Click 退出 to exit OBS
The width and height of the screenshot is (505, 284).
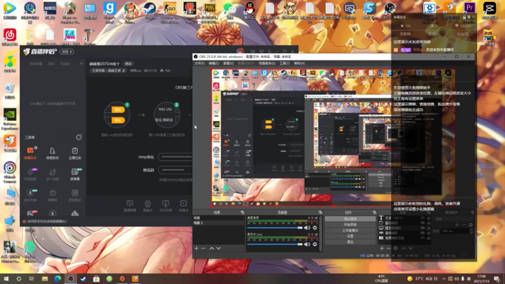click(350, 242)
